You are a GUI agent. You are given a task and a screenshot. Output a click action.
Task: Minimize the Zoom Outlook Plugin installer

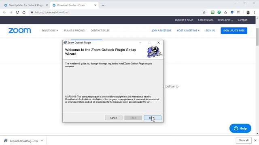tap(140, 43)
